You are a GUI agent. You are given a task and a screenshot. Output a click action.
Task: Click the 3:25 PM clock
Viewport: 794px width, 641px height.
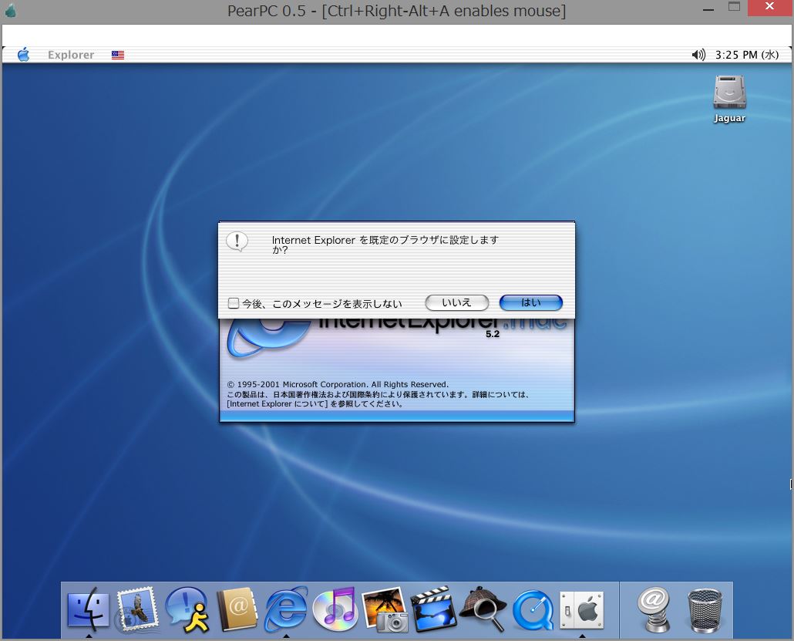coord(747,55)
